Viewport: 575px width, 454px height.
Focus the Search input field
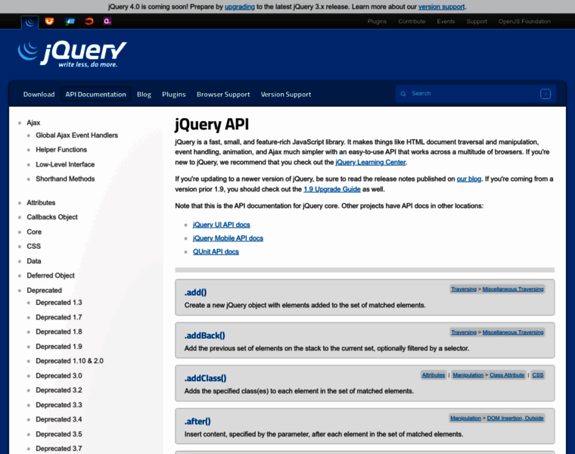click(476, 94)
